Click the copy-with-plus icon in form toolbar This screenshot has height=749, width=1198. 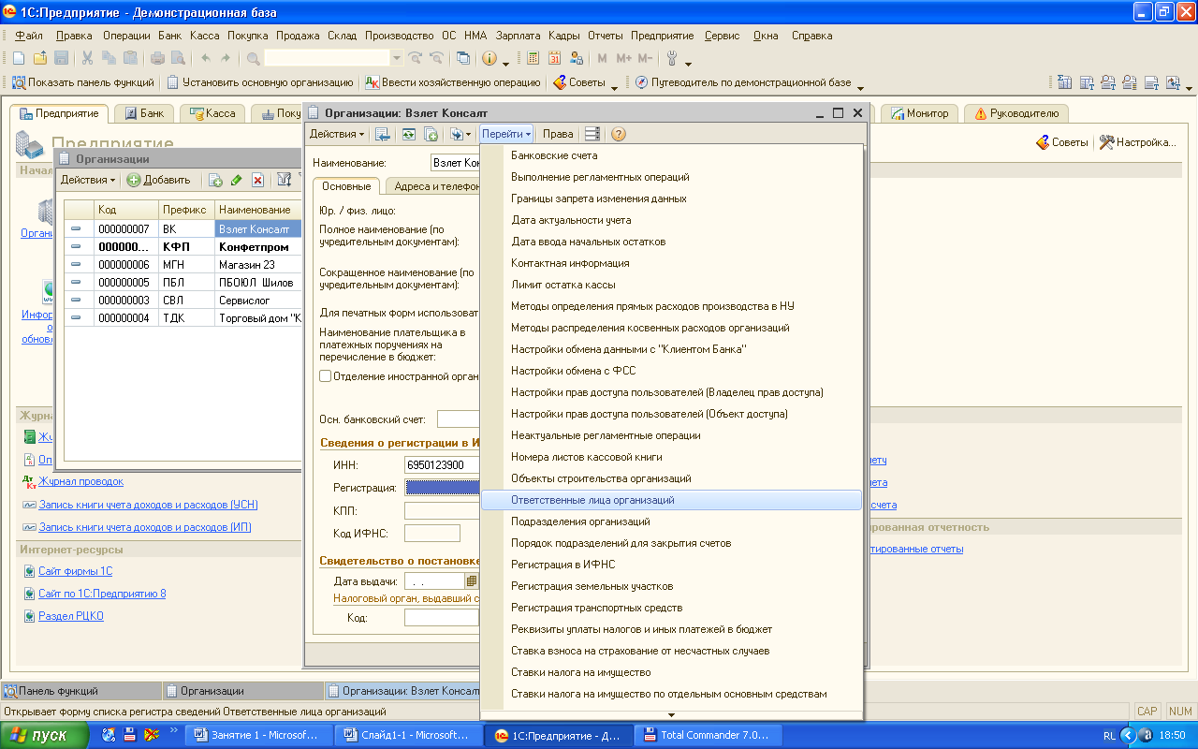click(x=431, y=134)
